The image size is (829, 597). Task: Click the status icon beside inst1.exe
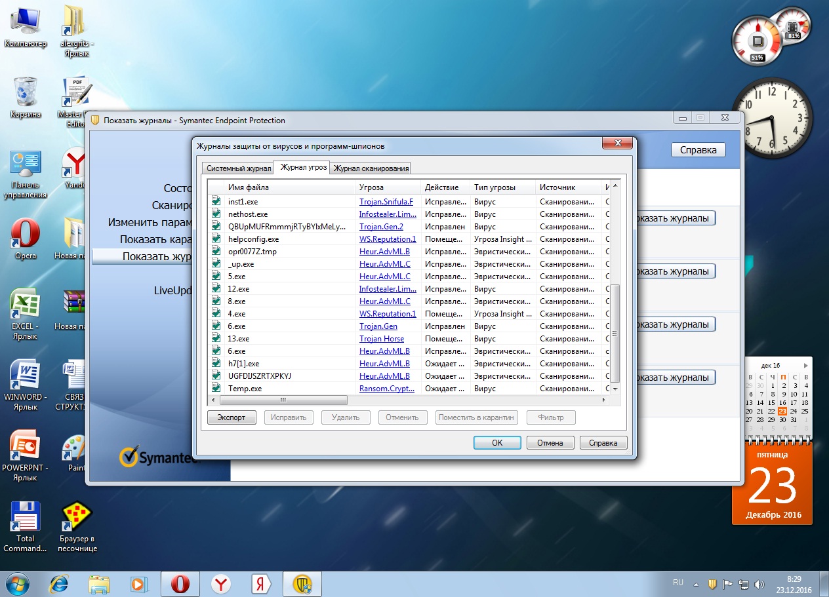coord(216,202)
